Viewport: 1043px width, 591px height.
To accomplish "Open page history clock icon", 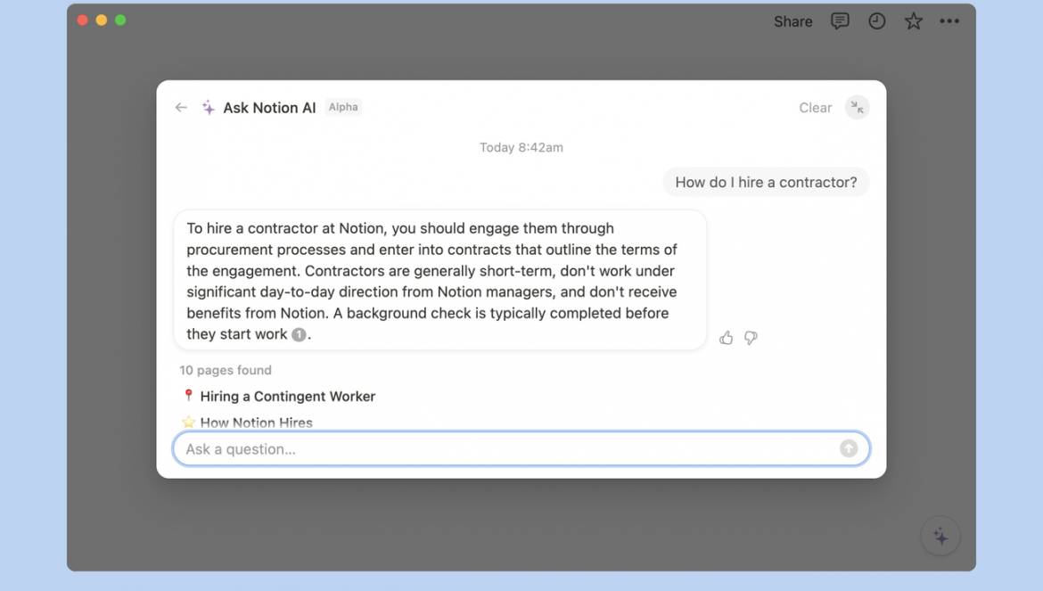I will (876, 21).
